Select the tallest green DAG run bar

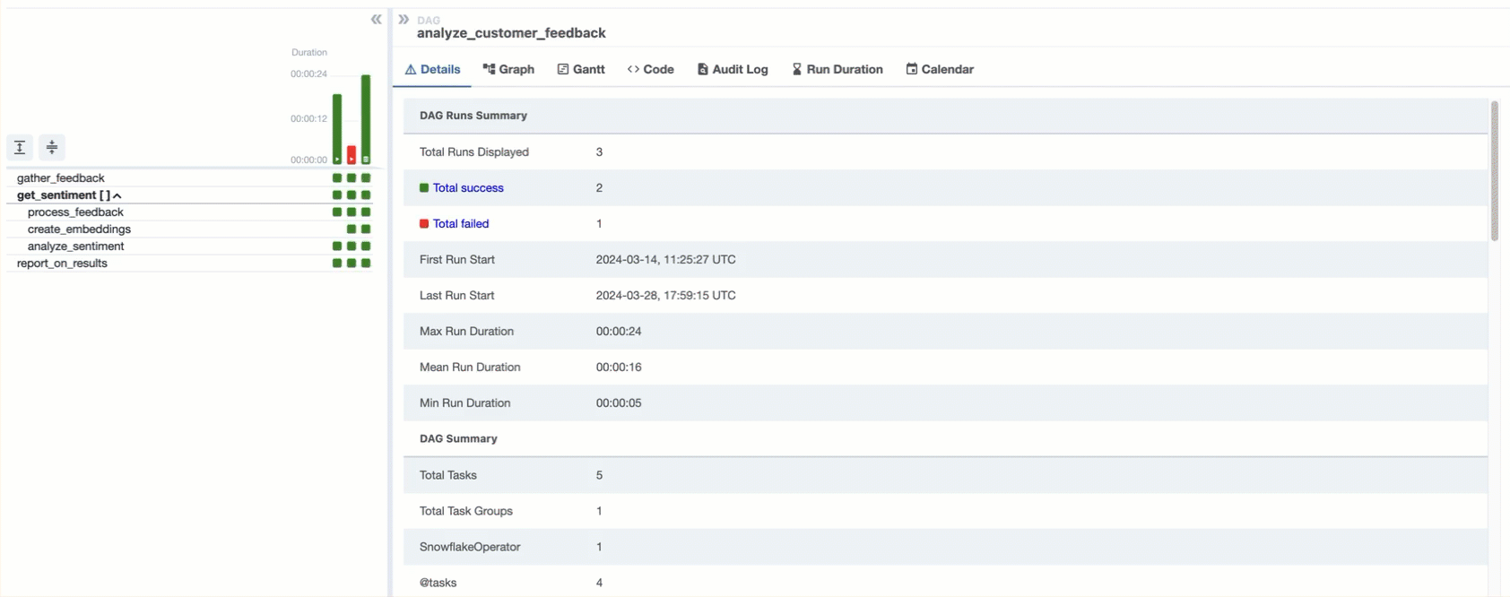[x=366, y=118]
